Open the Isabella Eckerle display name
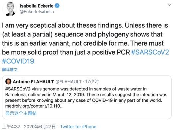 coord(37,6)
